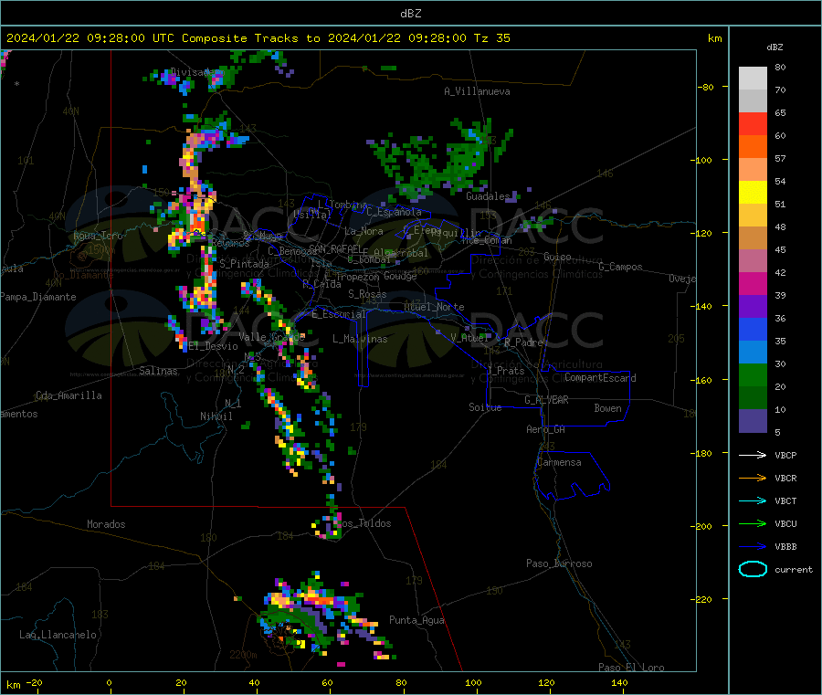The width and height of the screenshot is (822, 695).
Task: Pick the magenta 39 dBZ color swatch
Action: pyautogui.click(x=753, y=283)
